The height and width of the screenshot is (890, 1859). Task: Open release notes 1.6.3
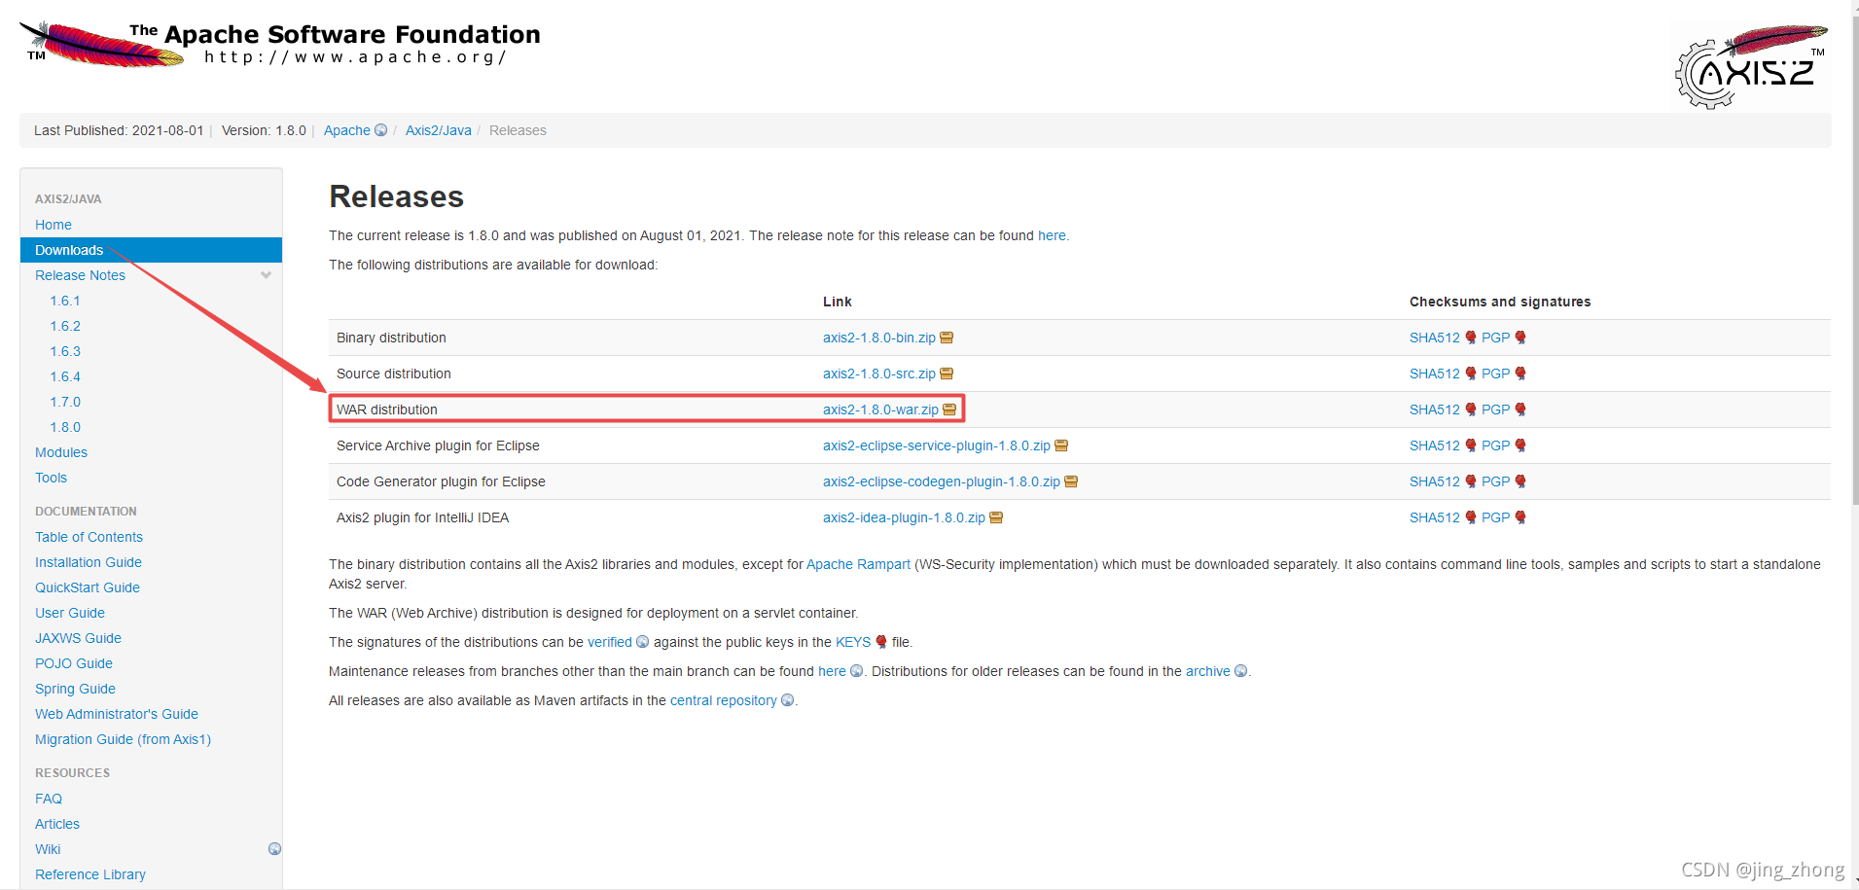tap(65, 351)
